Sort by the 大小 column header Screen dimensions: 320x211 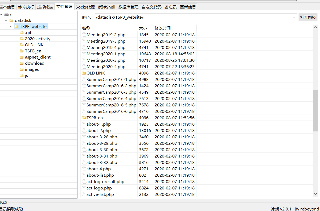click(x=145, y=28)
